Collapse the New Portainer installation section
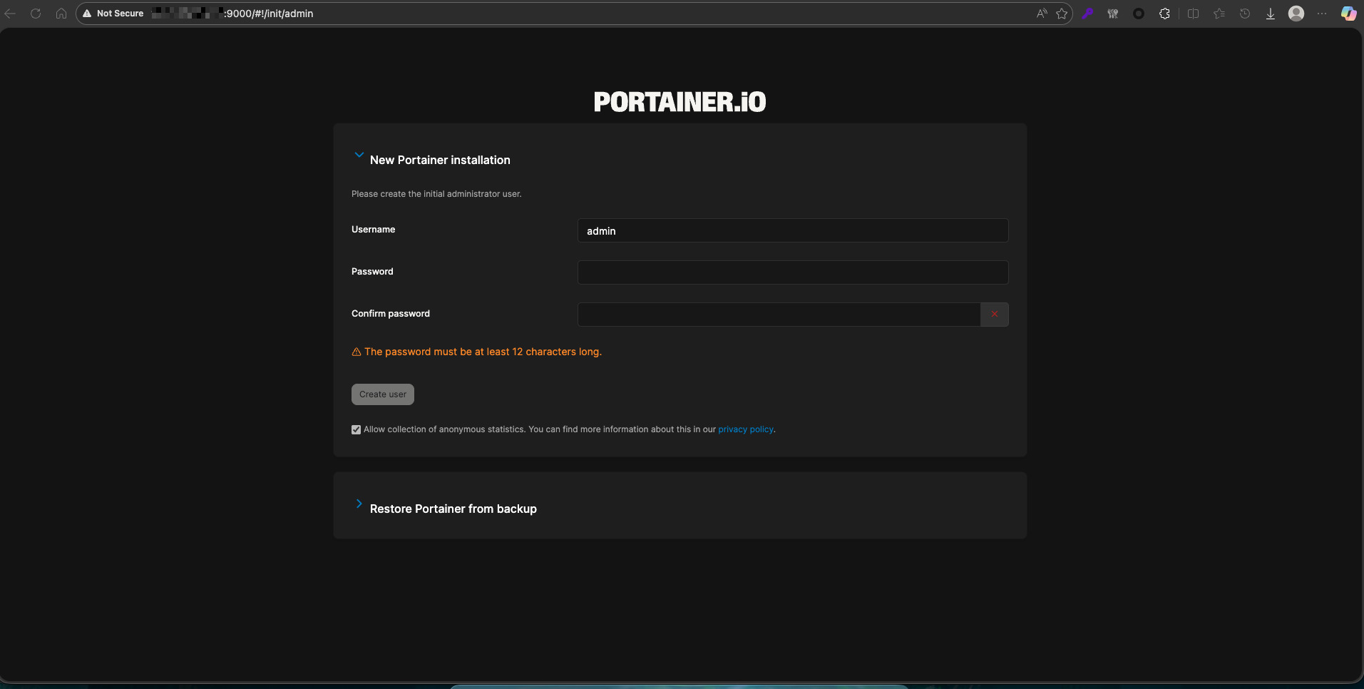Image resolution: width=1364 pixels, height=689 pixels. (359, 155)
